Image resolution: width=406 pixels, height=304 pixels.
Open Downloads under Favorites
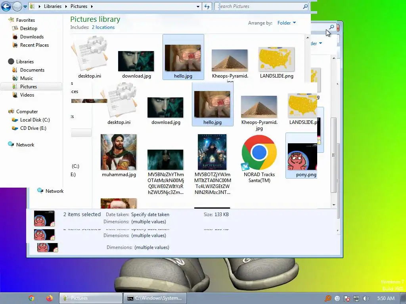(x=32, y=37)
